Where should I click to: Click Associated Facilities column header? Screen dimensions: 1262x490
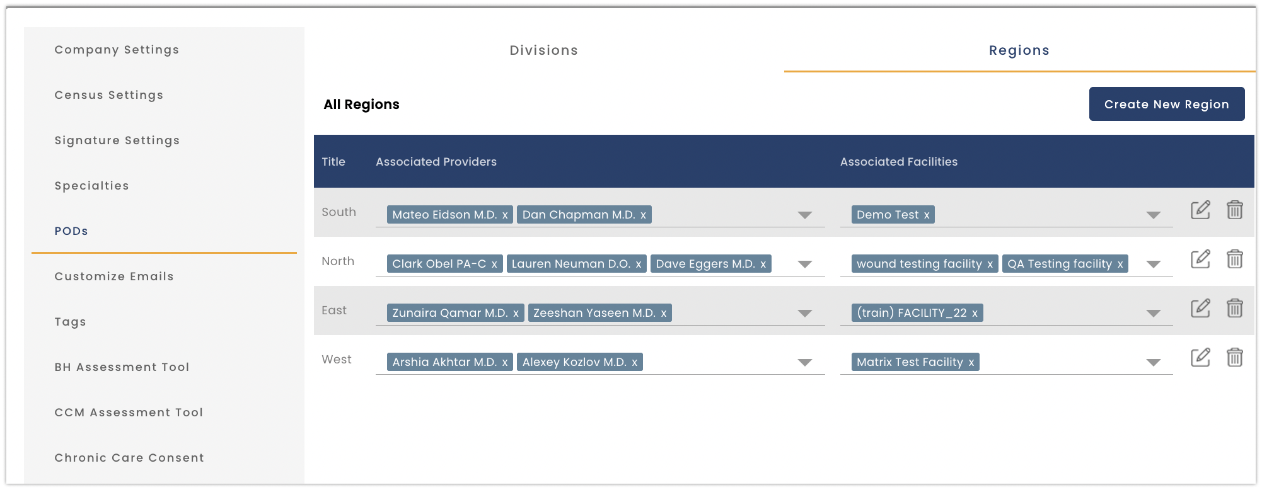point(899,162)
